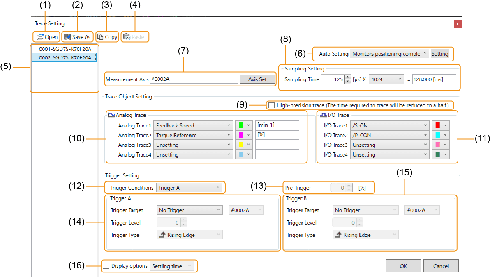This screenshot has height=279, width=490.
Task: Click the Open file icon
Action: tap(40, 37)
